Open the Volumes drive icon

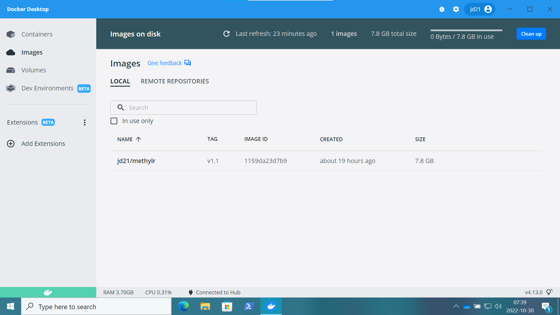click(x=11, y=70)
